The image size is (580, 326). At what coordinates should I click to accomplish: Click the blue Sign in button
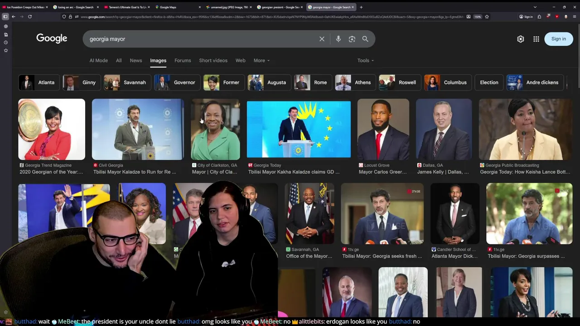tap(558, 39)
